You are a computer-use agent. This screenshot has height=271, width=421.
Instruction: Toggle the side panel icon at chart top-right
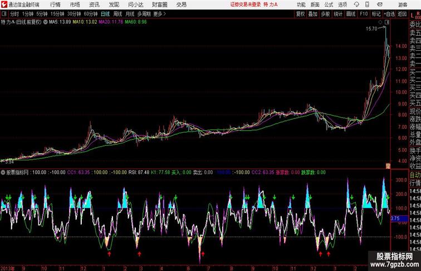coord(387,22)
